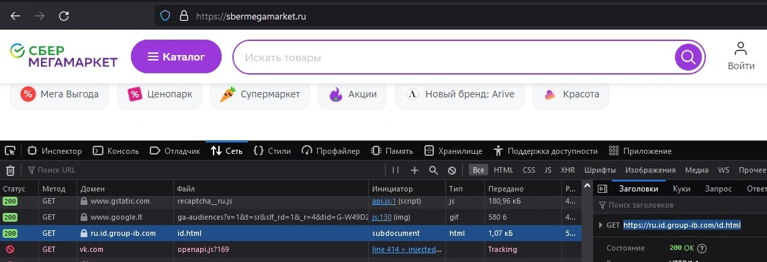The image size is (767, 262).
Task: Reload the page with the refresh icon
Action: click(64, 16)
